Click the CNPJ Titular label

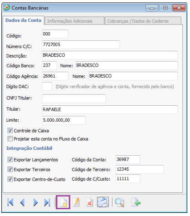(x=19, y=98)
